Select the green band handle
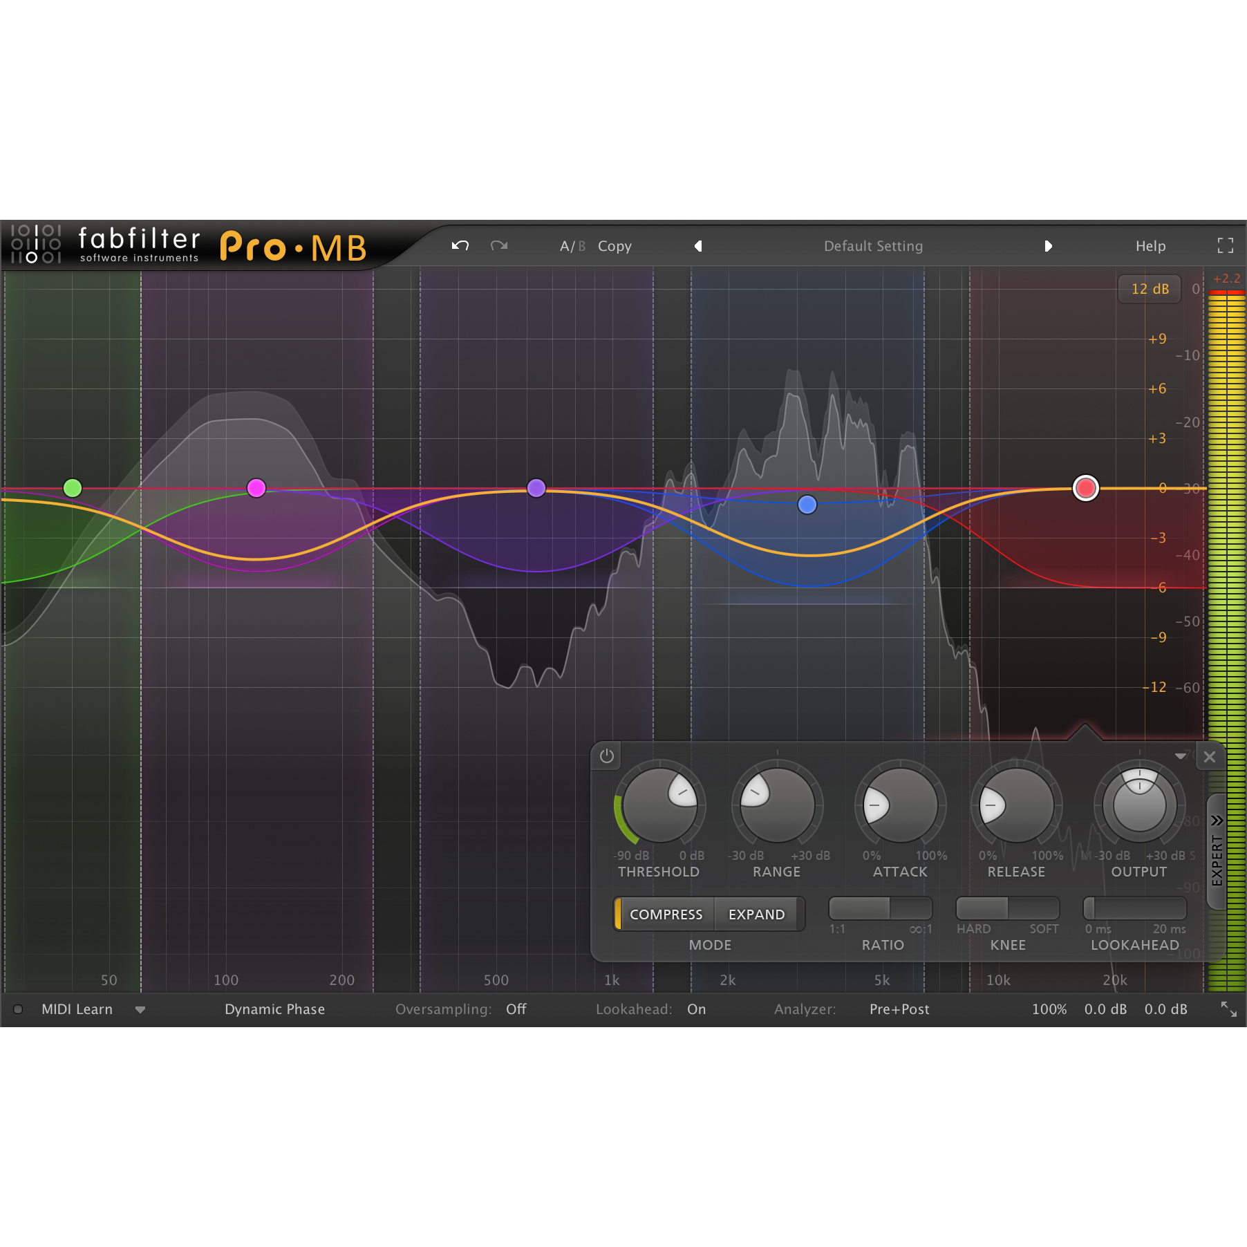Viewport: 1247px width, 1247px height. [73, 488]
